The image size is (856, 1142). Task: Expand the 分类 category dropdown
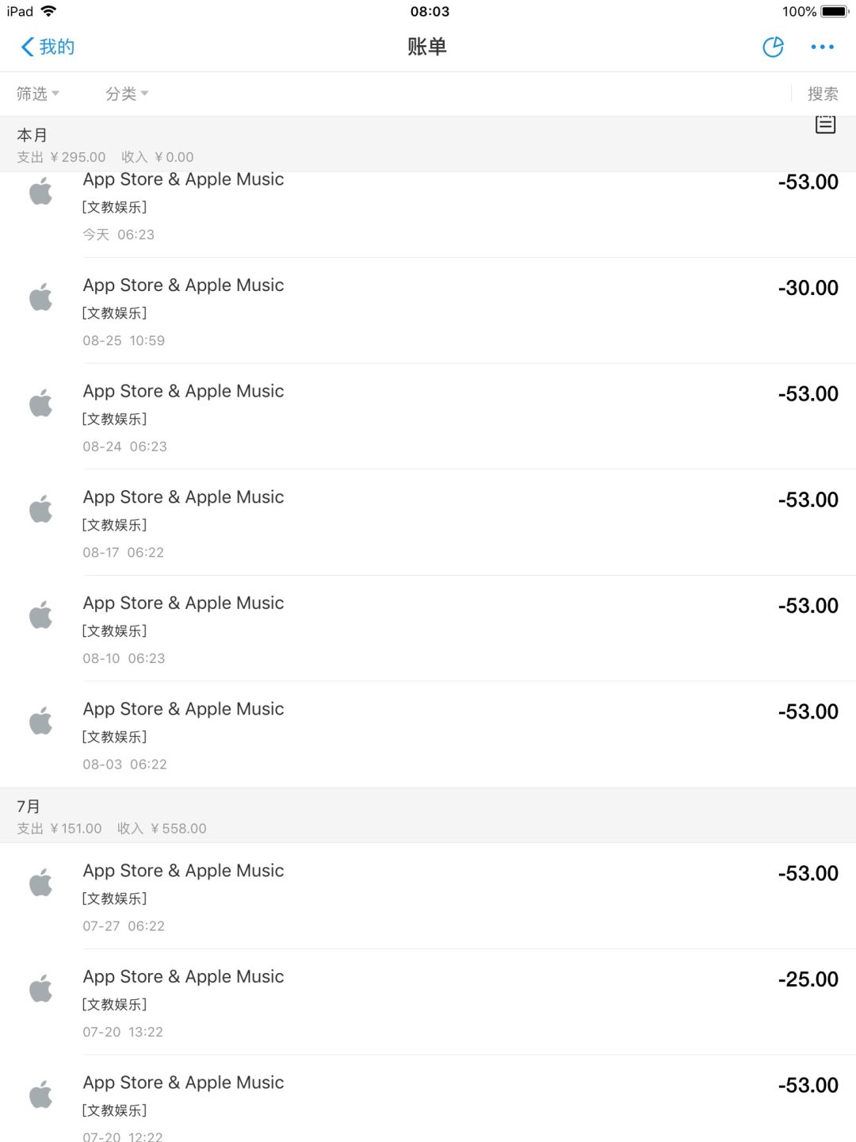coord(127,94)
